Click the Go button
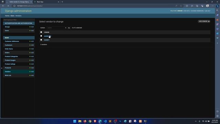 69,28
